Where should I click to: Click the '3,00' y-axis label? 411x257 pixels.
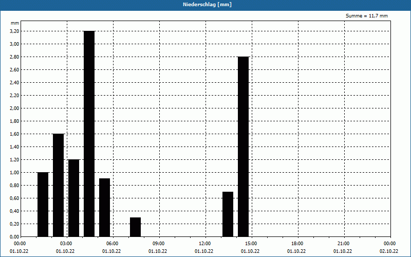coord(15,44)
